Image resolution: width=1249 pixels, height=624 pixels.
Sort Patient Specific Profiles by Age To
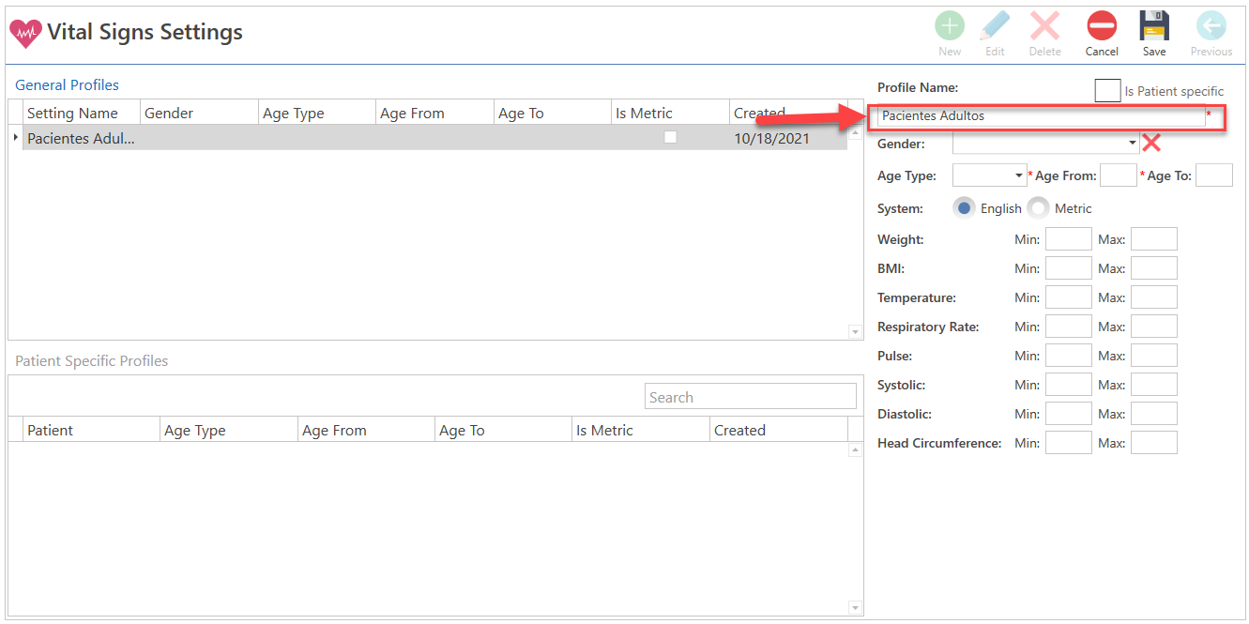coord(504,430)
